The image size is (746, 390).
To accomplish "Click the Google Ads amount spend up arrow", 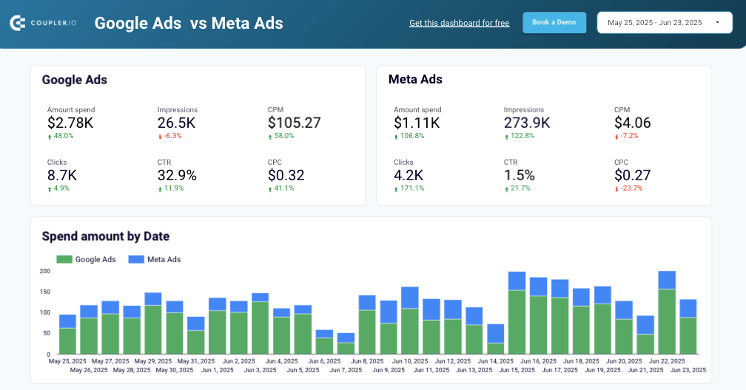I will click(x=50, y=137).
